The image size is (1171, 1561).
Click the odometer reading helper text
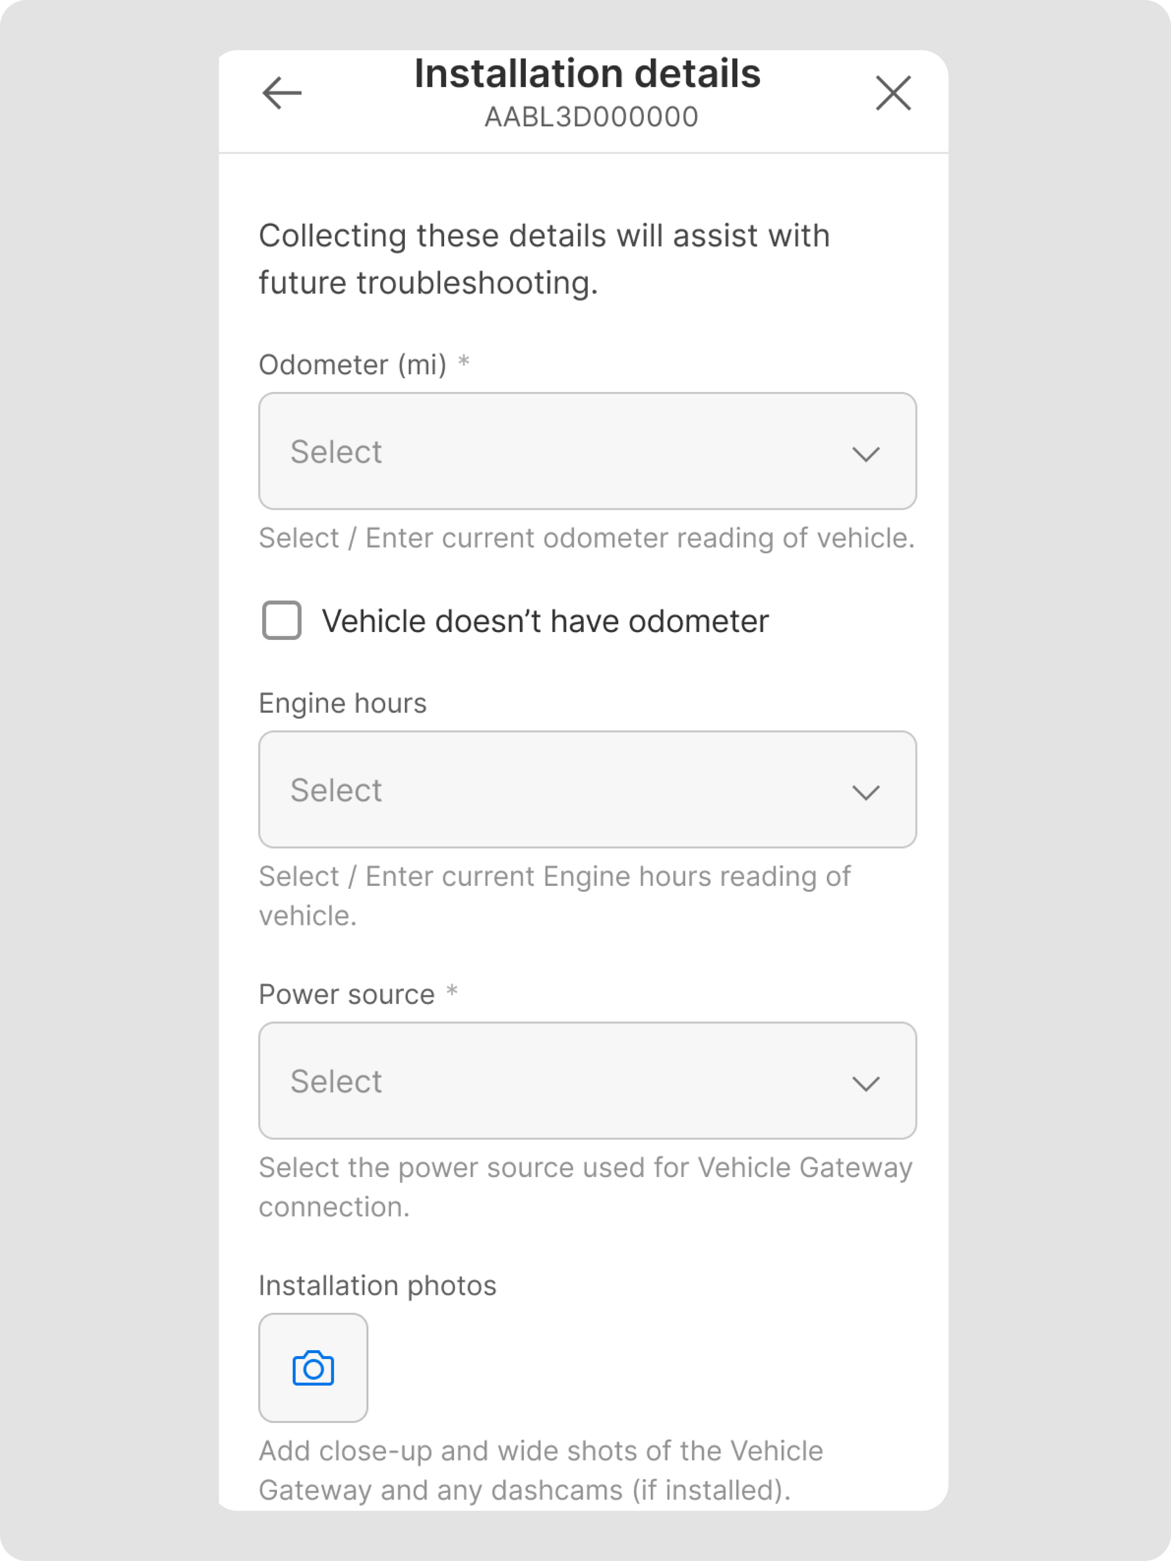pos(586,538)
